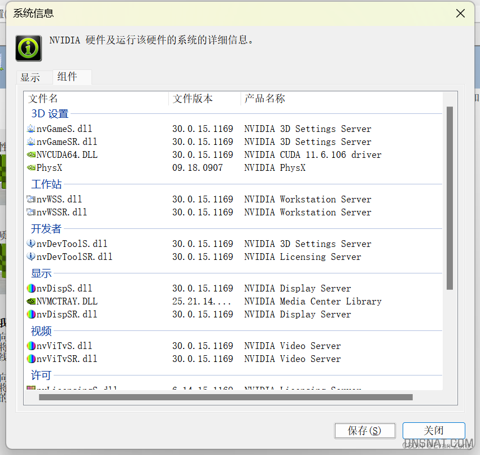Click the 关闭 button
480x455 pixels.
(434, 431)
